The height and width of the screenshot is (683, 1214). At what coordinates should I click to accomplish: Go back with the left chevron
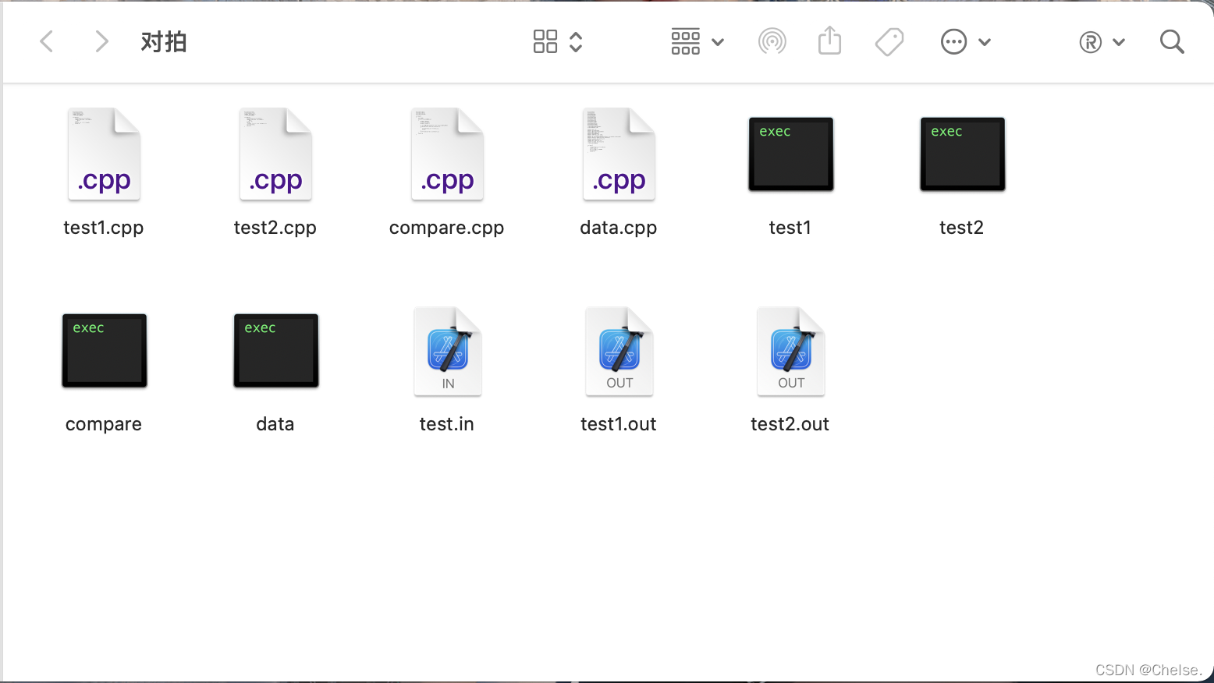[x=47, y=41]
